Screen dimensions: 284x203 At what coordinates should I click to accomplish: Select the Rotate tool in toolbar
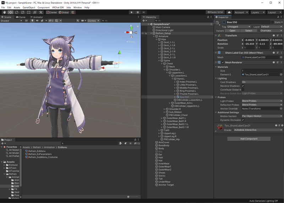(x=17, y=12)
